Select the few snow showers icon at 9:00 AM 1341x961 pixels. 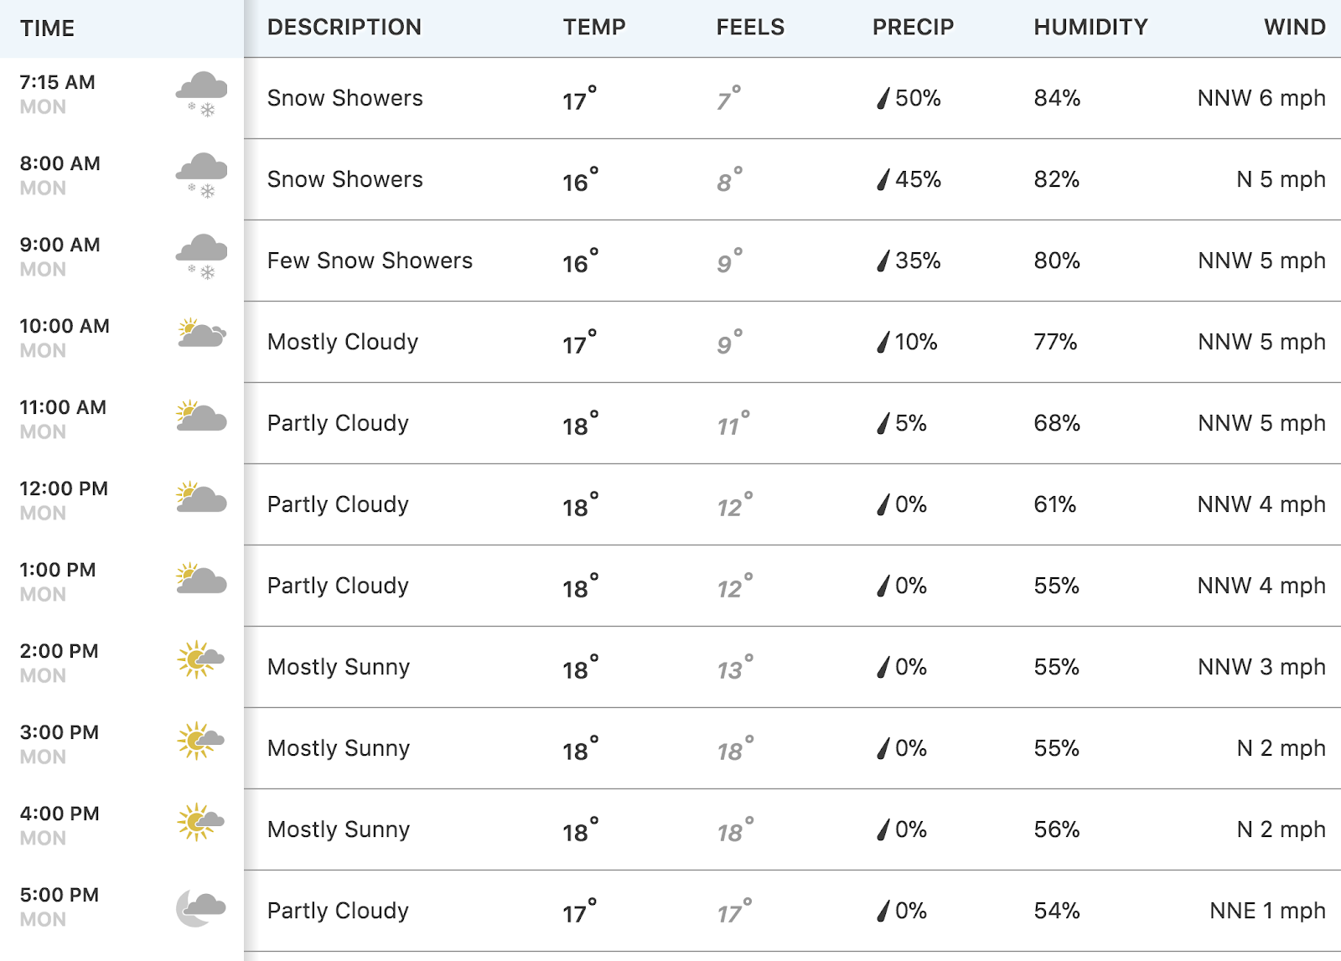(201, 257)
